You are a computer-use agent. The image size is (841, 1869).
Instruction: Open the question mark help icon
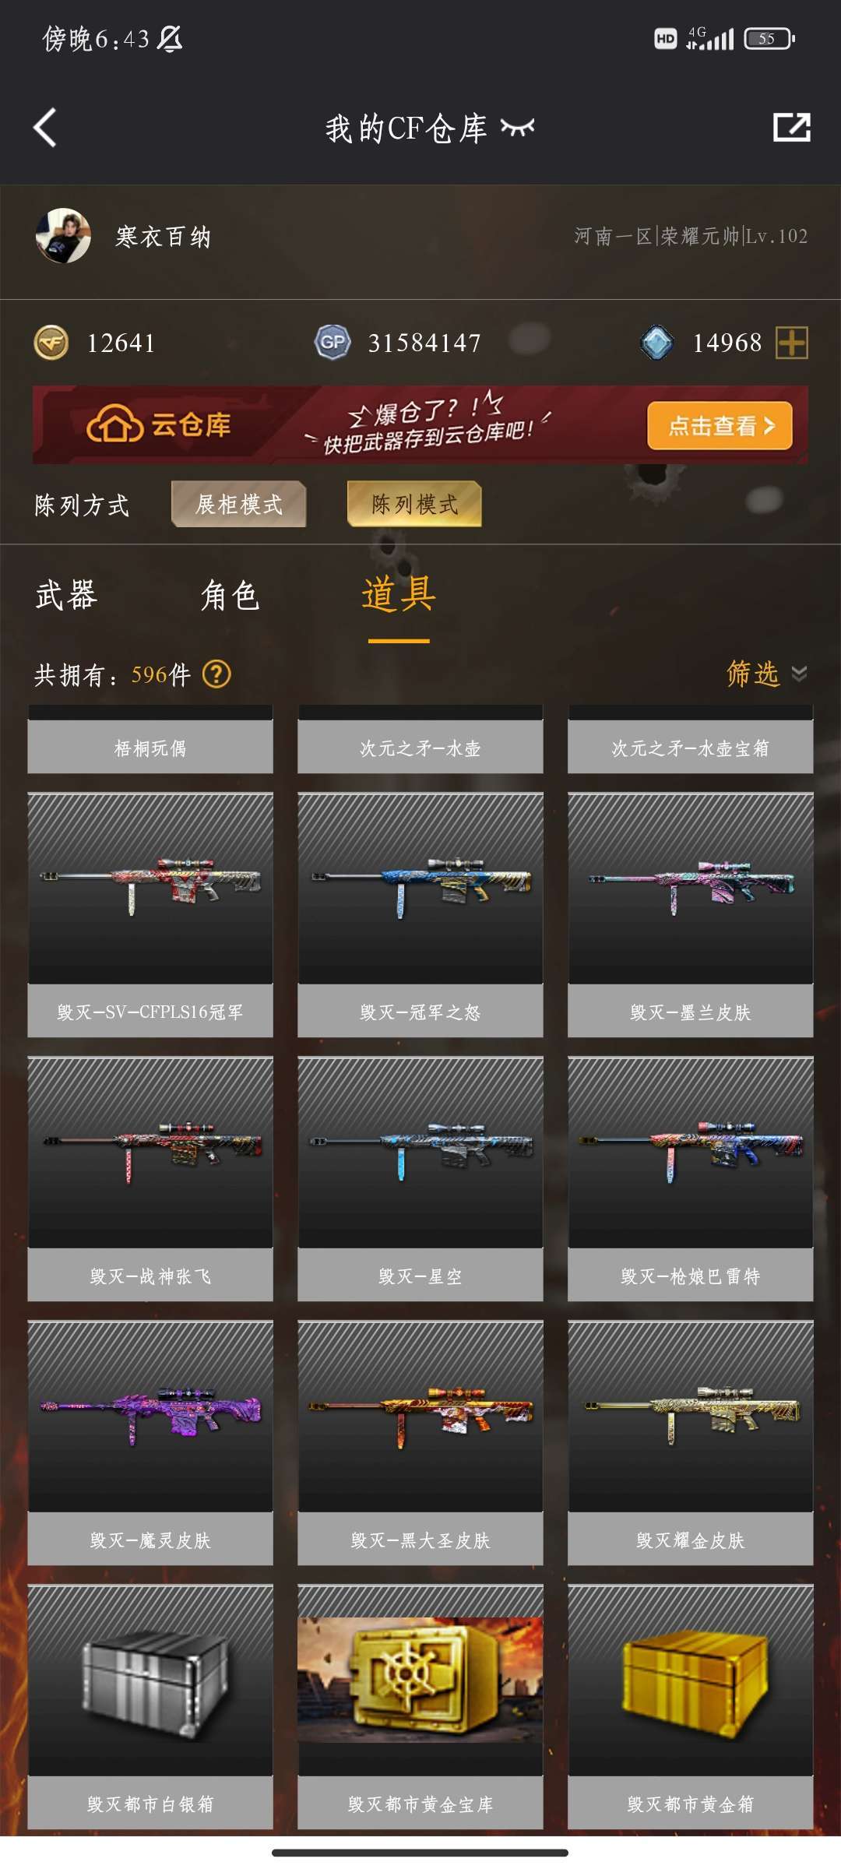(216, 674)
